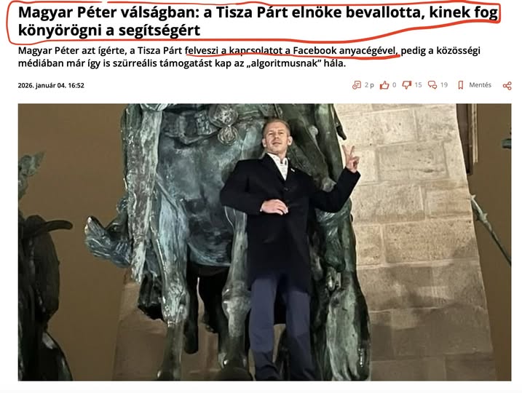Click the like count 0
The image size is (522, 393).
pos(394,85)
